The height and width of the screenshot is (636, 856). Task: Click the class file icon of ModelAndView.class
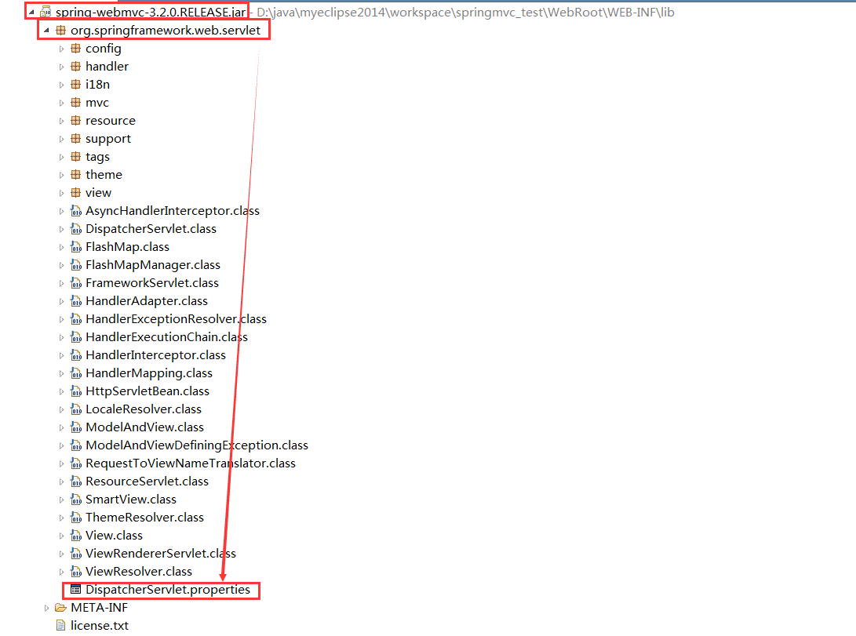pyautogui.click(x=76, y=427)
